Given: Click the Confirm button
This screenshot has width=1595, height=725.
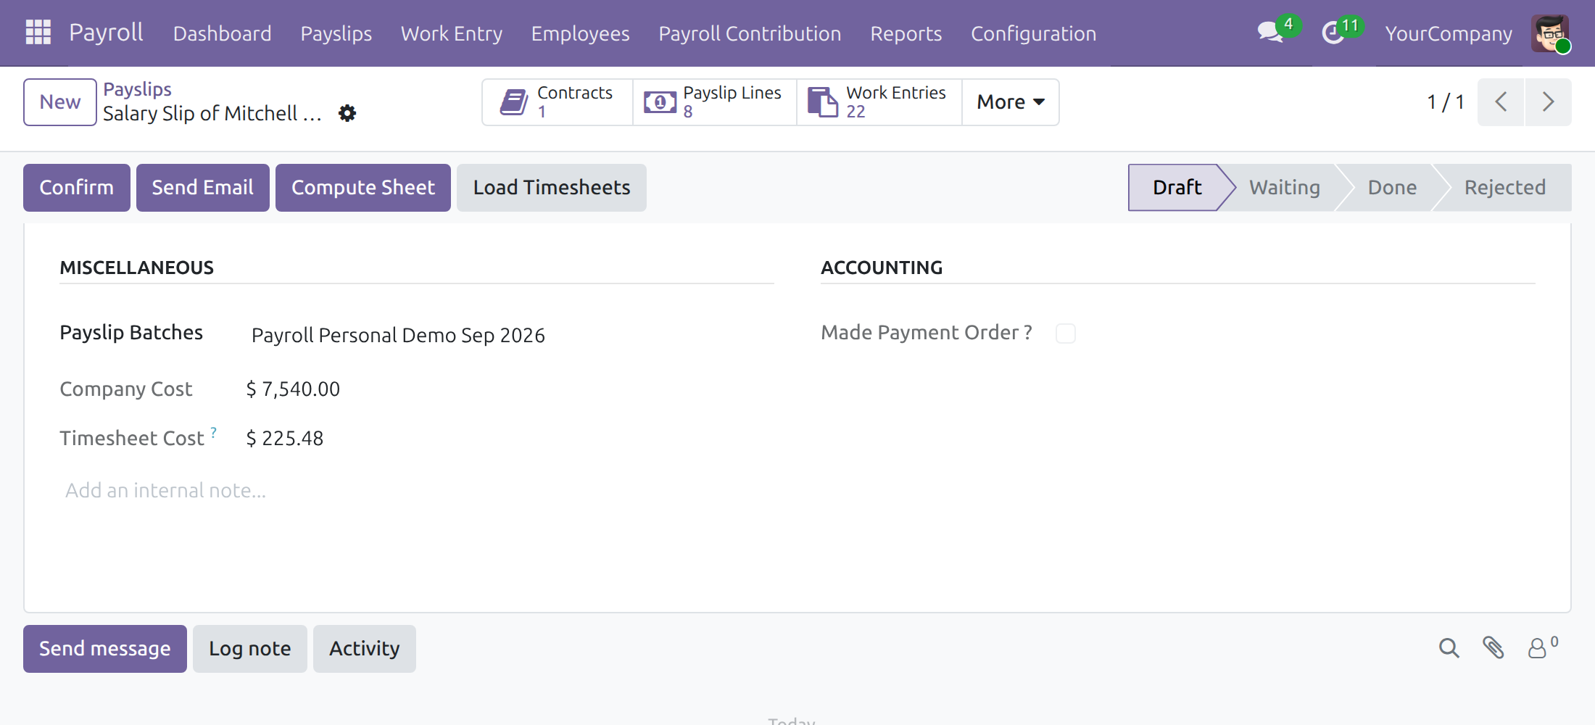Looking at the screenshot, I should coord(77,188).
